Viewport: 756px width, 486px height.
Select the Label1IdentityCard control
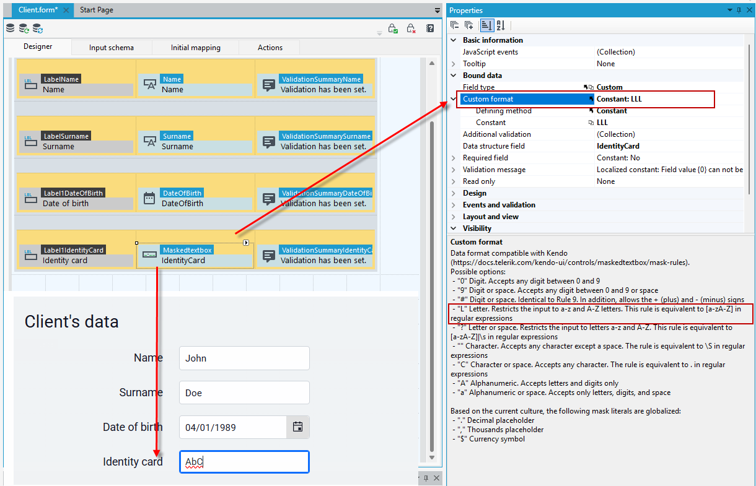point(76,256)
